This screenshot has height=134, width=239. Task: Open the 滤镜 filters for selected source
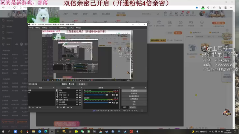pyautogui.click(x=71, y=84)
